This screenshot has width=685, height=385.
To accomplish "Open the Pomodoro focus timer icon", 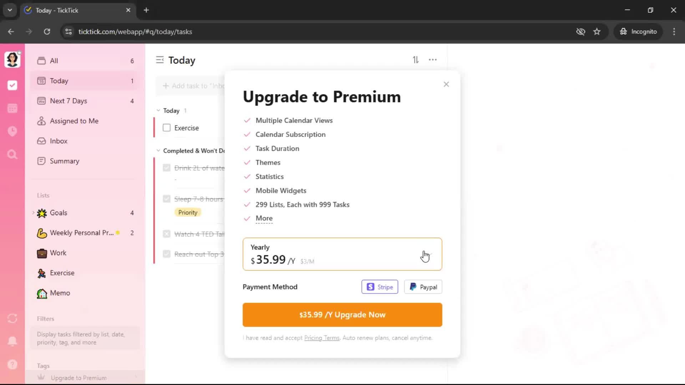I will coord(12,131).
